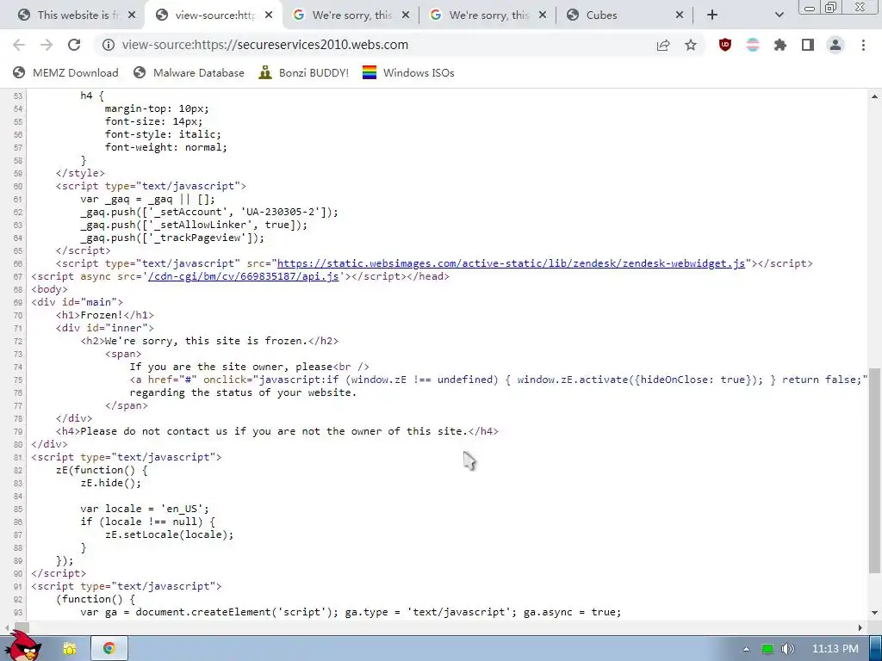Close the Cubes tab

coord(680,15)
